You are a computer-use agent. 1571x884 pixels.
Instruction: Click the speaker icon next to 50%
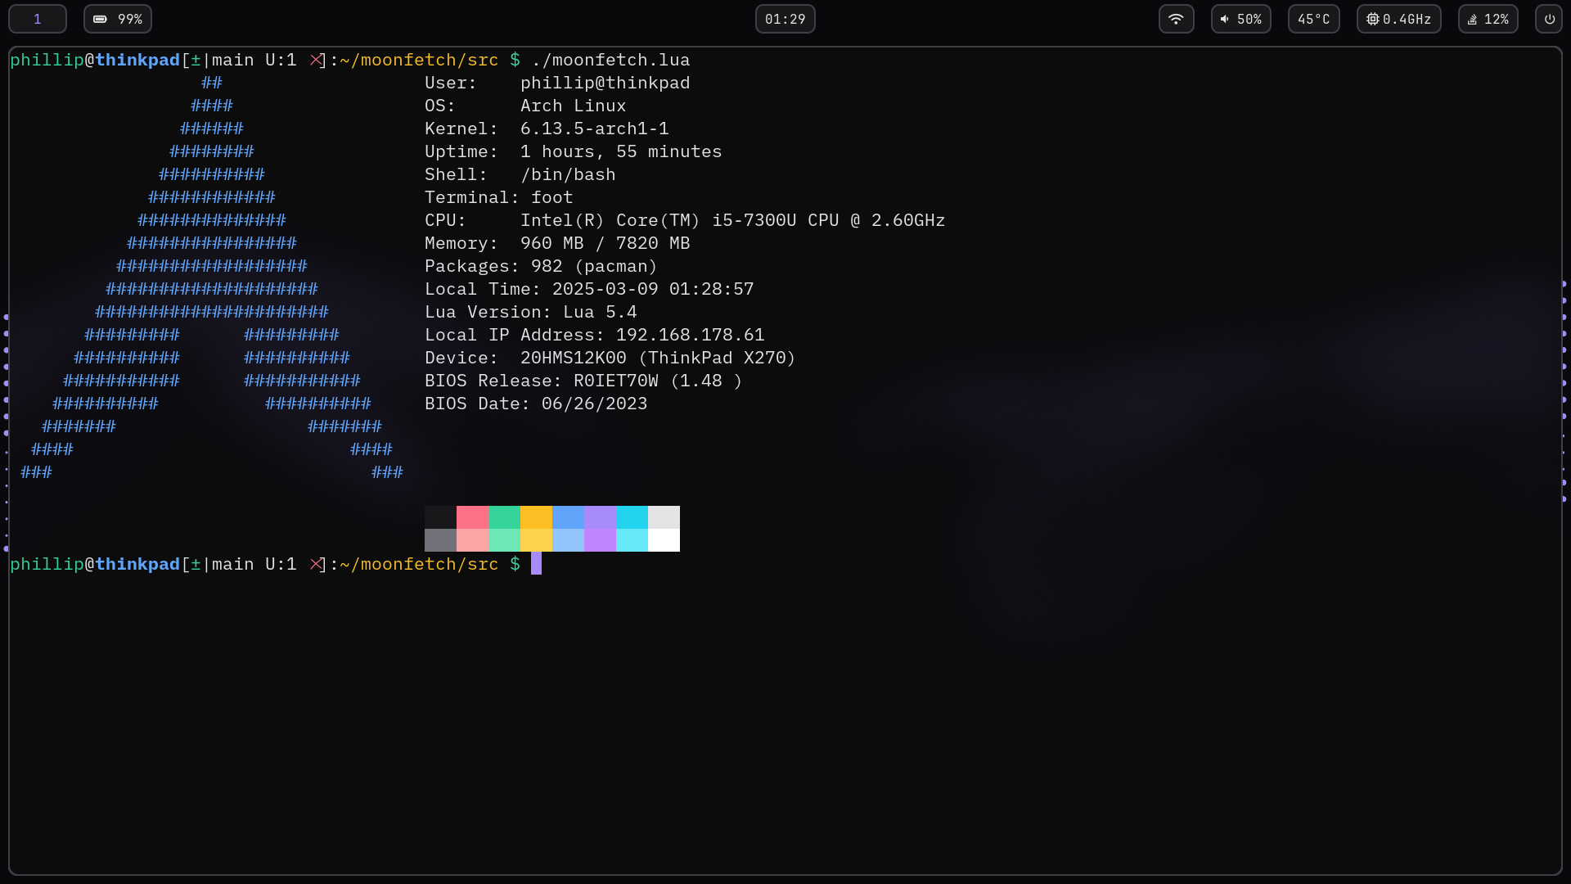click(x=1224, y=19)
